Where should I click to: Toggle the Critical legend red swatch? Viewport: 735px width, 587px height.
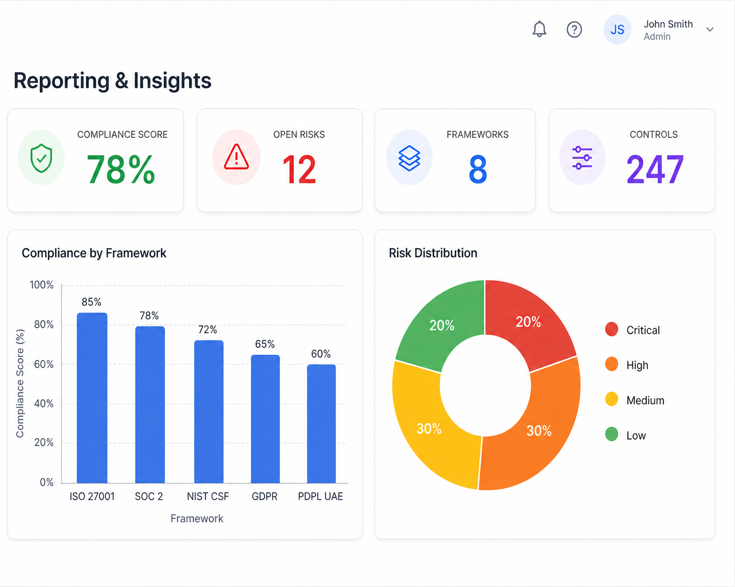tap(612, 329)
